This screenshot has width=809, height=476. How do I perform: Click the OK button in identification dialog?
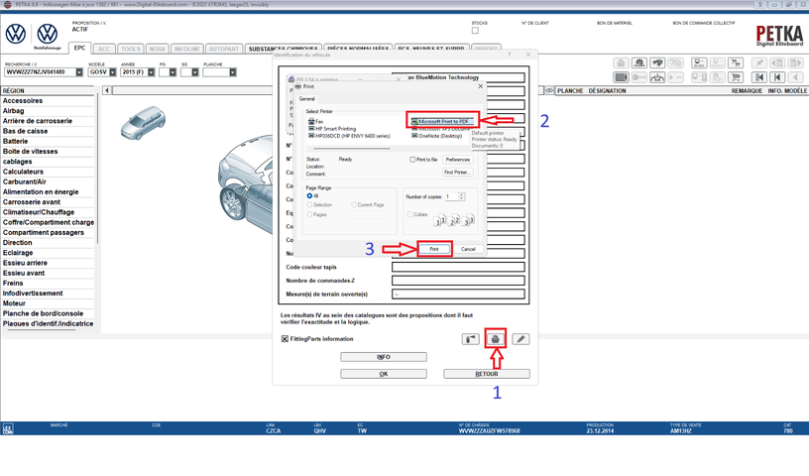pyautogui.click(x=384, y=374)
